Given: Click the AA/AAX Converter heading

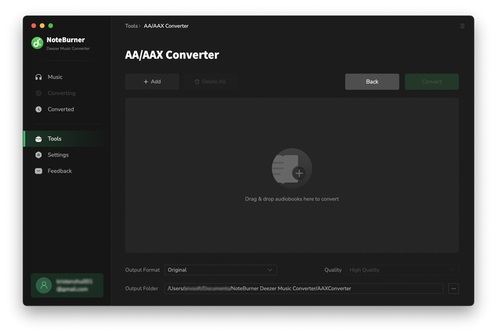Looking at the screenshot, I should (x=172, y=55).
